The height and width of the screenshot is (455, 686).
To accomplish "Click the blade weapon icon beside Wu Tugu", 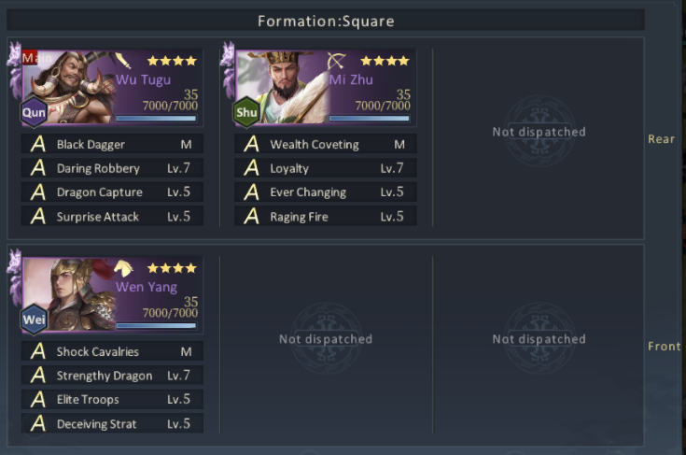I will pyautogui.click(x=123, y=61).
